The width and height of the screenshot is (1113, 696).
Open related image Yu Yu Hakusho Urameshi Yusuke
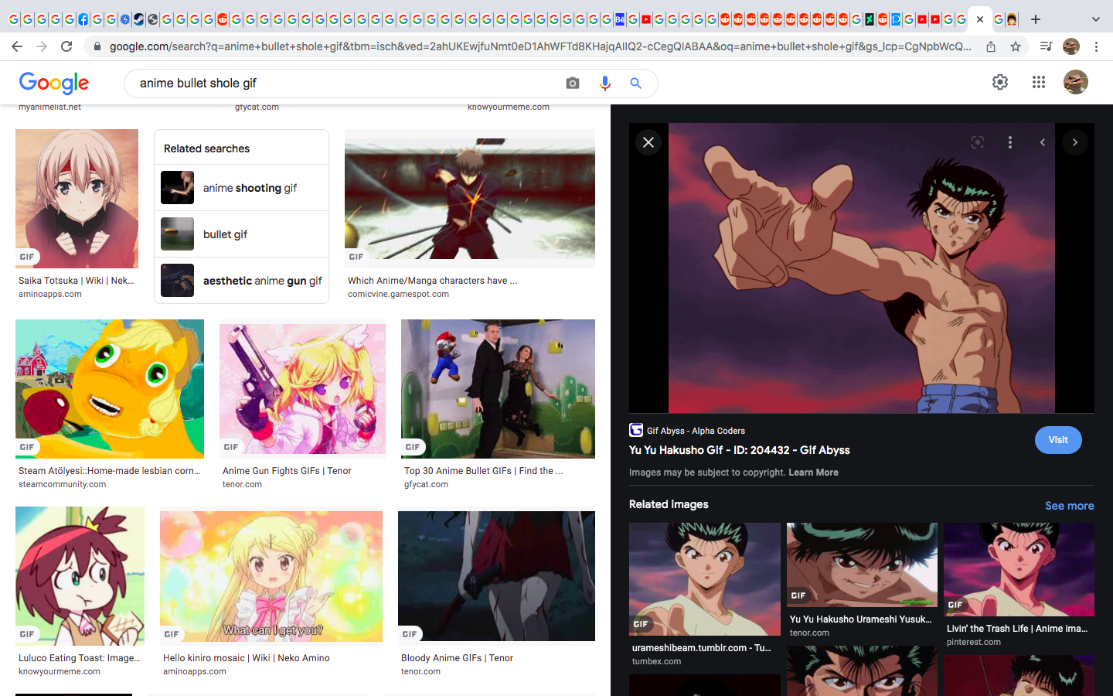[x=862, y=565]
